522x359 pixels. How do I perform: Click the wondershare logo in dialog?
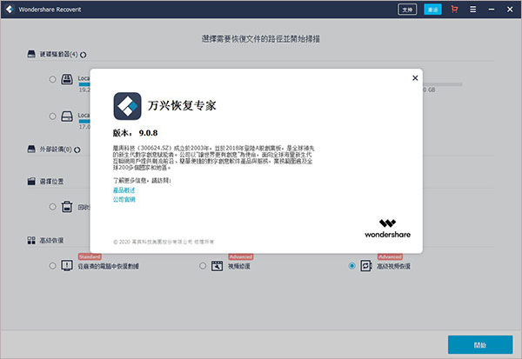coord(387,229)
